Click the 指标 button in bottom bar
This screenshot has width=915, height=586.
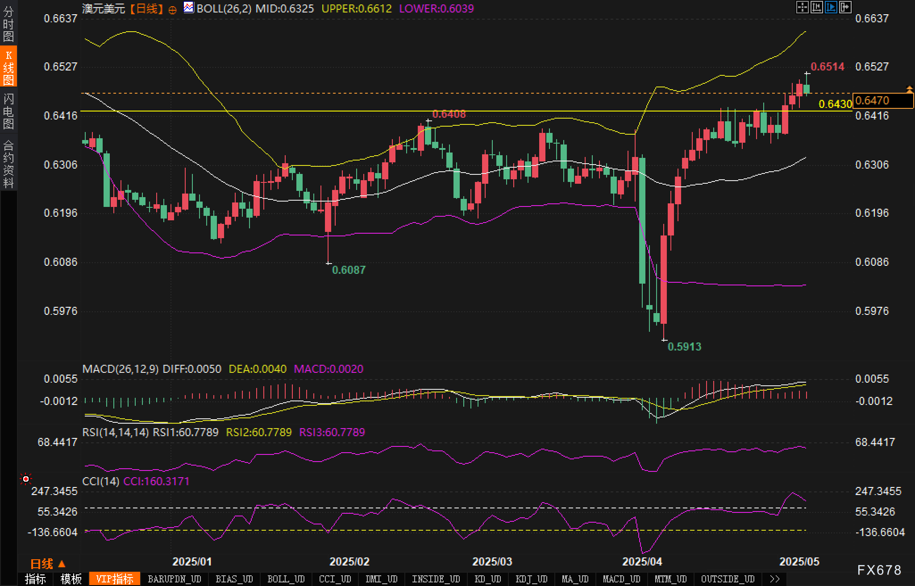(x=36, y=579)
